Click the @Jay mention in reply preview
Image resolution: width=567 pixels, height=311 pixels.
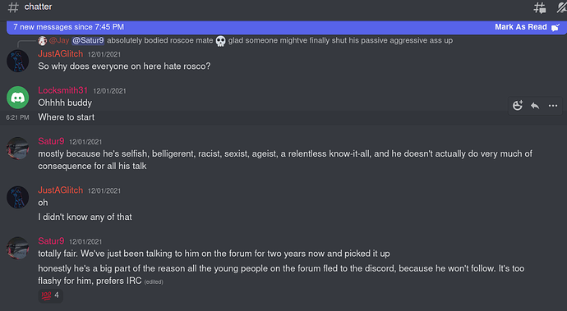click(59, 40)
